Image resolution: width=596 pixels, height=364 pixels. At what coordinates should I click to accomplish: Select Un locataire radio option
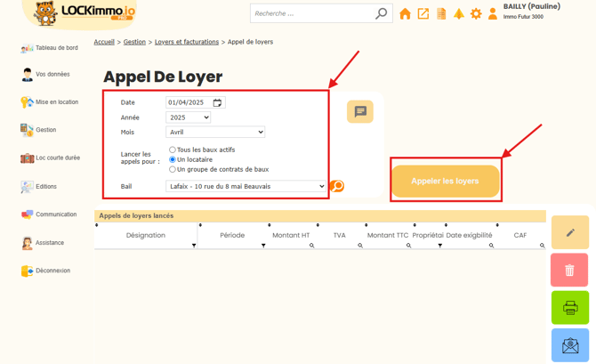click(173, 159)
